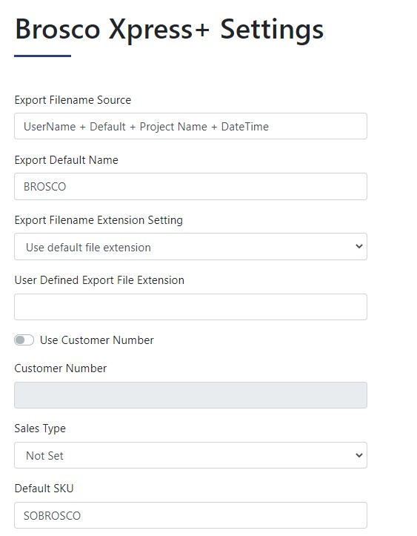
Task: Click the empty User Defined Export File Extension field
Action: coord(190,307)
